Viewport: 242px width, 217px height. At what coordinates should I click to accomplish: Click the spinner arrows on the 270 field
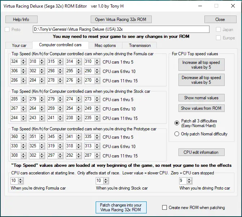point(97,81)
